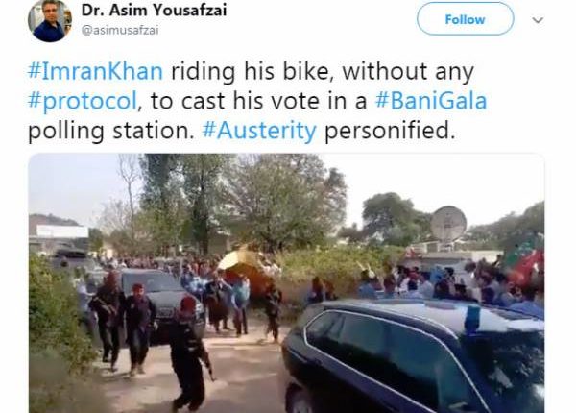This screenshot has height=413, width=576.
Task: Click the dark SUV in the video
Action: click(414, 355)
